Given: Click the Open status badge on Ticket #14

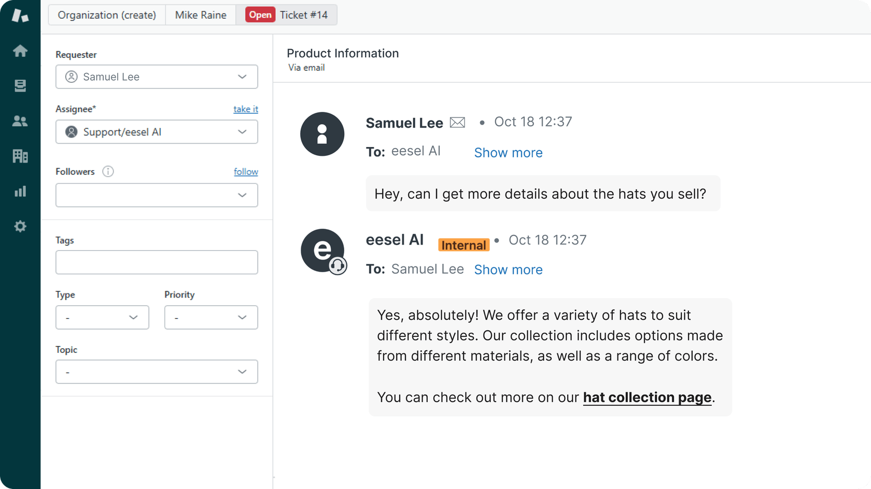Looking at the screenshot, I should 260,14.
